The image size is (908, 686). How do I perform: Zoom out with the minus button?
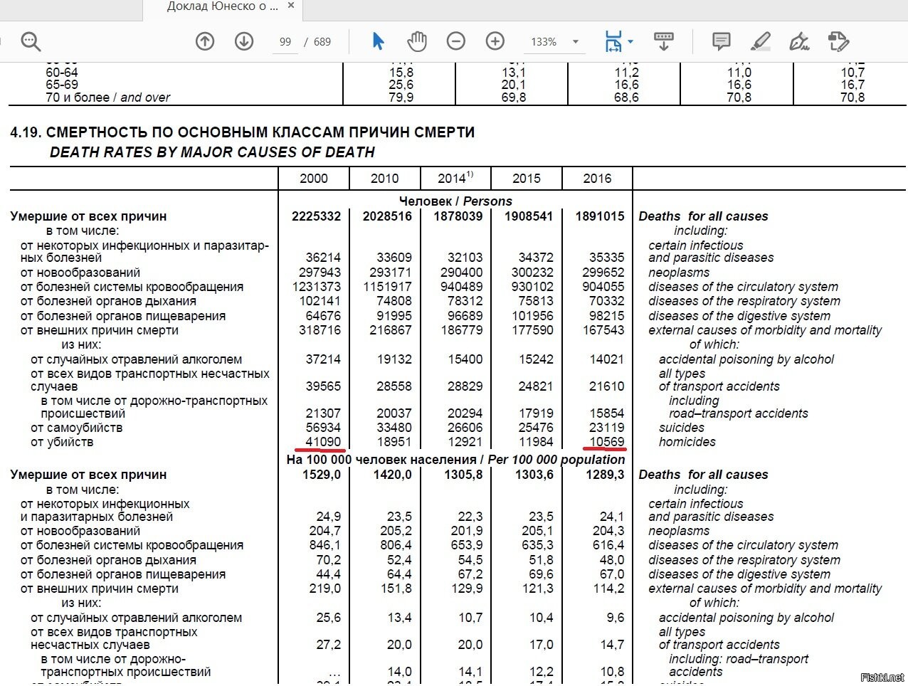tap(456, 41)
